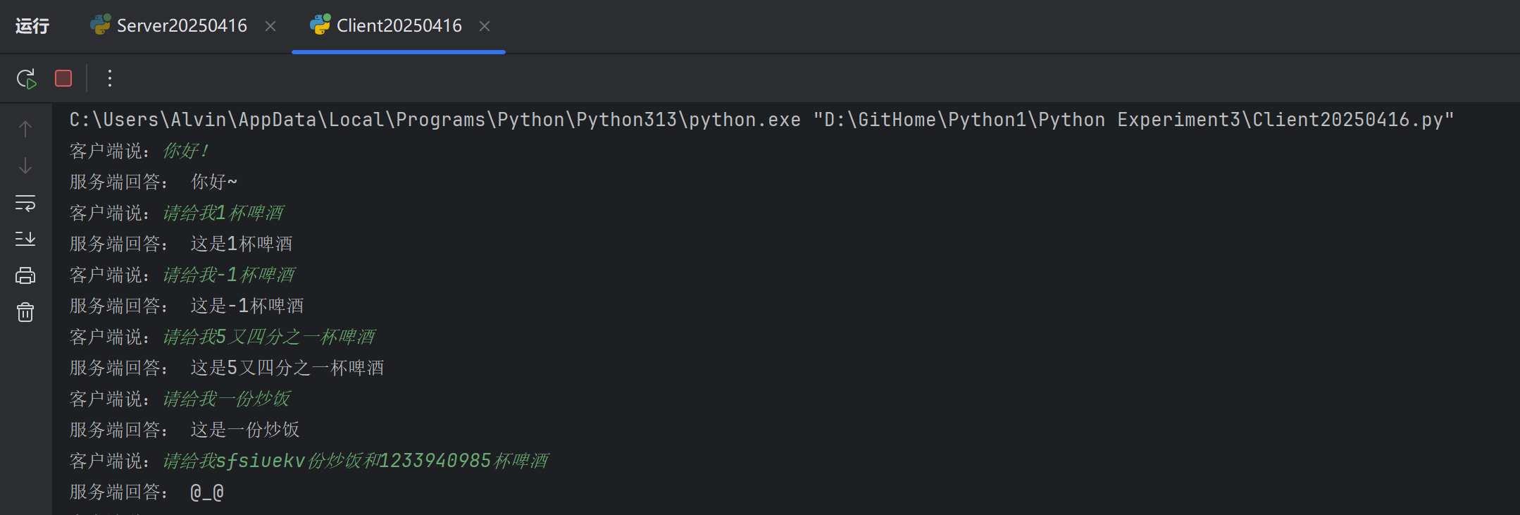Click the Python icon on Client20250416 tab
Viewport: 1520px width, 515px height.
coord(320,25)
